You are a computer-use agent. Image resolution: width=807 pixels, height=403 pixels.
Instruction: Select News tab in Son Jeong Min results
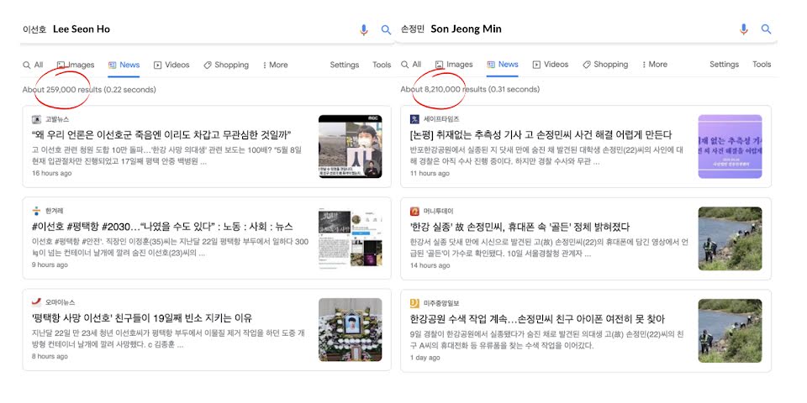click(x=503, y=65)
